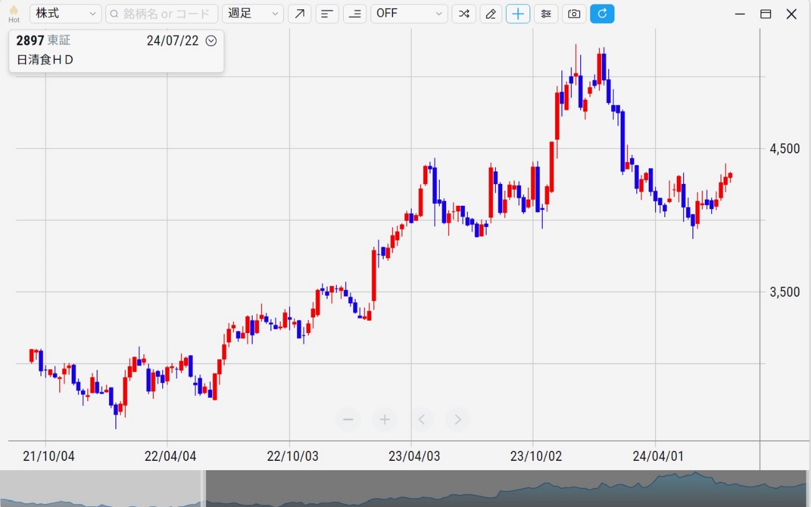Click the Hot flame icon
Screen dimensions: 811x507
[14, 13]
